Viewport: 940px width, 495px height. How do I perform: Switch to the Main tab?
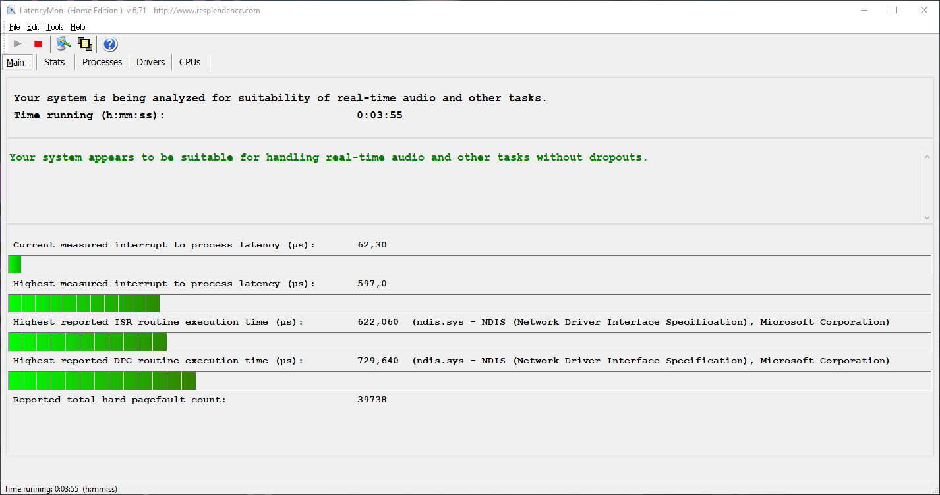click(x=17, y=63)
